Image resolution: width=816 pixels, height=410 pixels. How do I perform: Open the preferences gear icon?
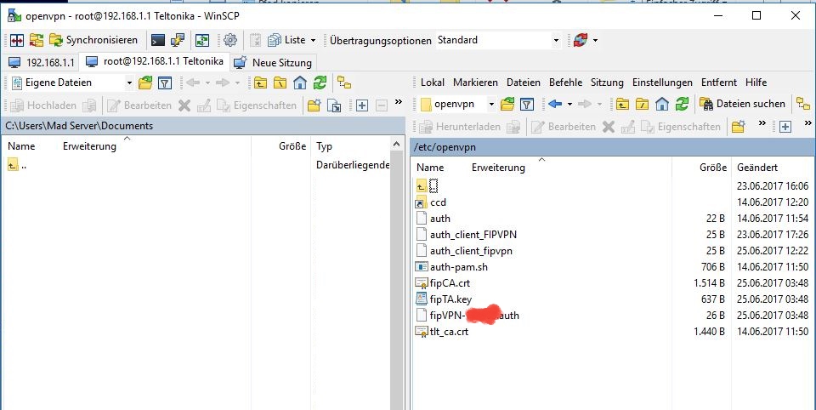(x=229, y=40)
